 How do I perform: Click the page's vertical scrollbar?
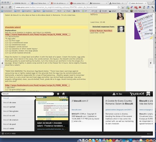tap(154, 49)
